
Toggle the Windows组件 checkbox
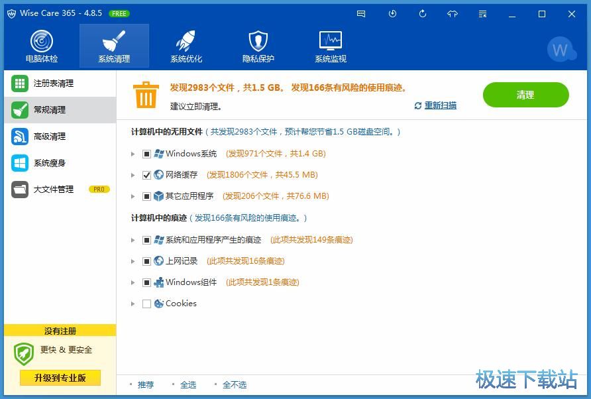tap(146, 282)
